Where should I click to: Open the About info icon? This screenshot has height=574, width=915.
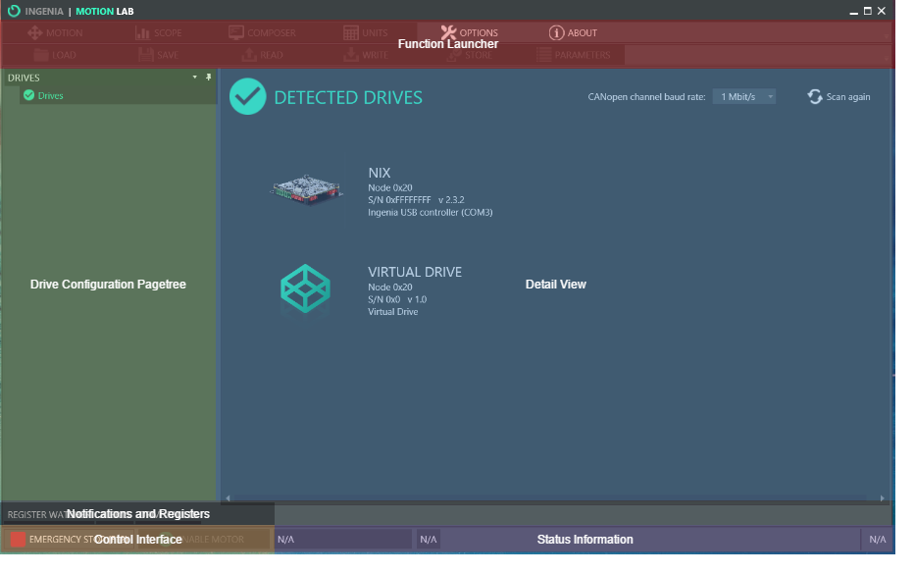[x=556, y=32]
